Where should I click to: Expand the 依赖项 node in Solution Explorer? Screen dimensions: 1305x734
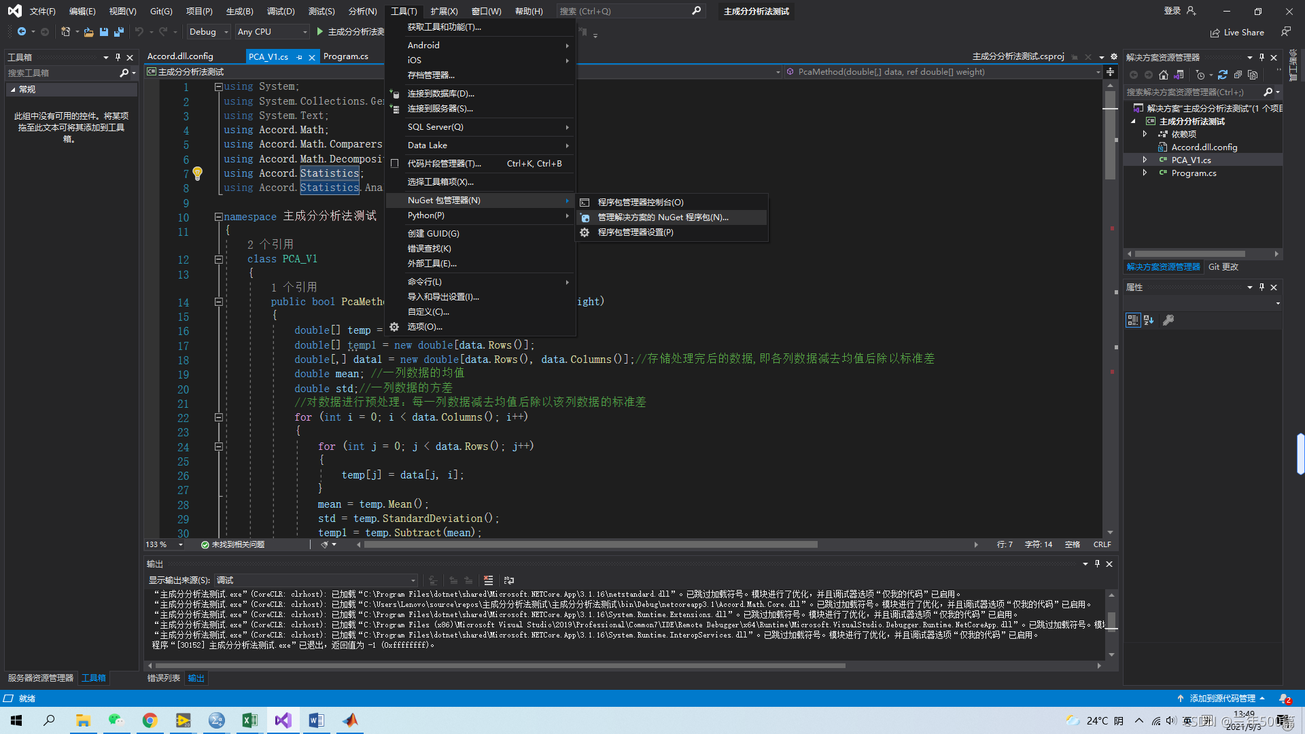(1145, 134)
